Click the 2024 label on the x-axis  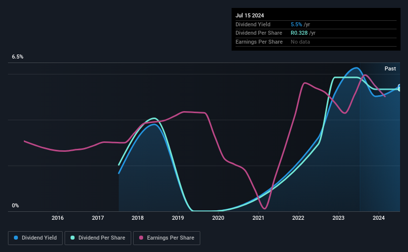pos(379,218)
